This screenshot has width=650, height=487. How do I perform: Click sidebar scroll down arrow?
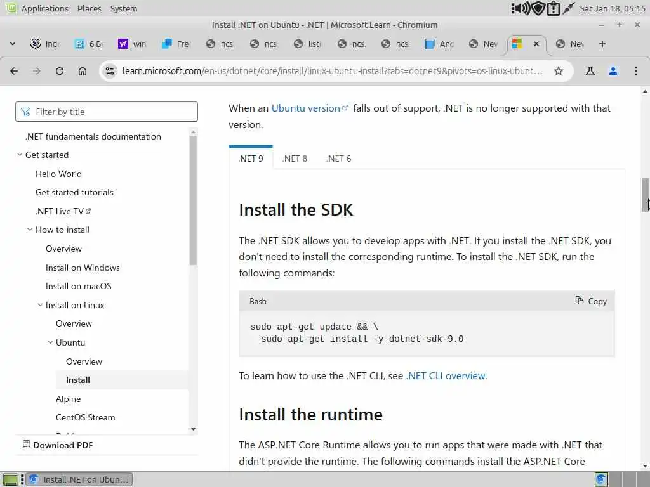(x=193, y=429)
